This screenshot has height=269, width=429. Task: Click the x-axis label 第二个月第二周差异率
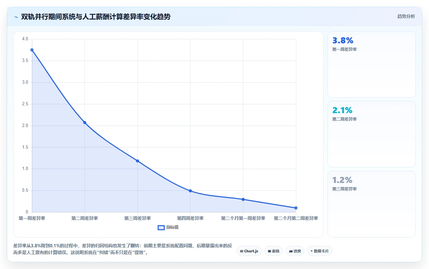296,218
